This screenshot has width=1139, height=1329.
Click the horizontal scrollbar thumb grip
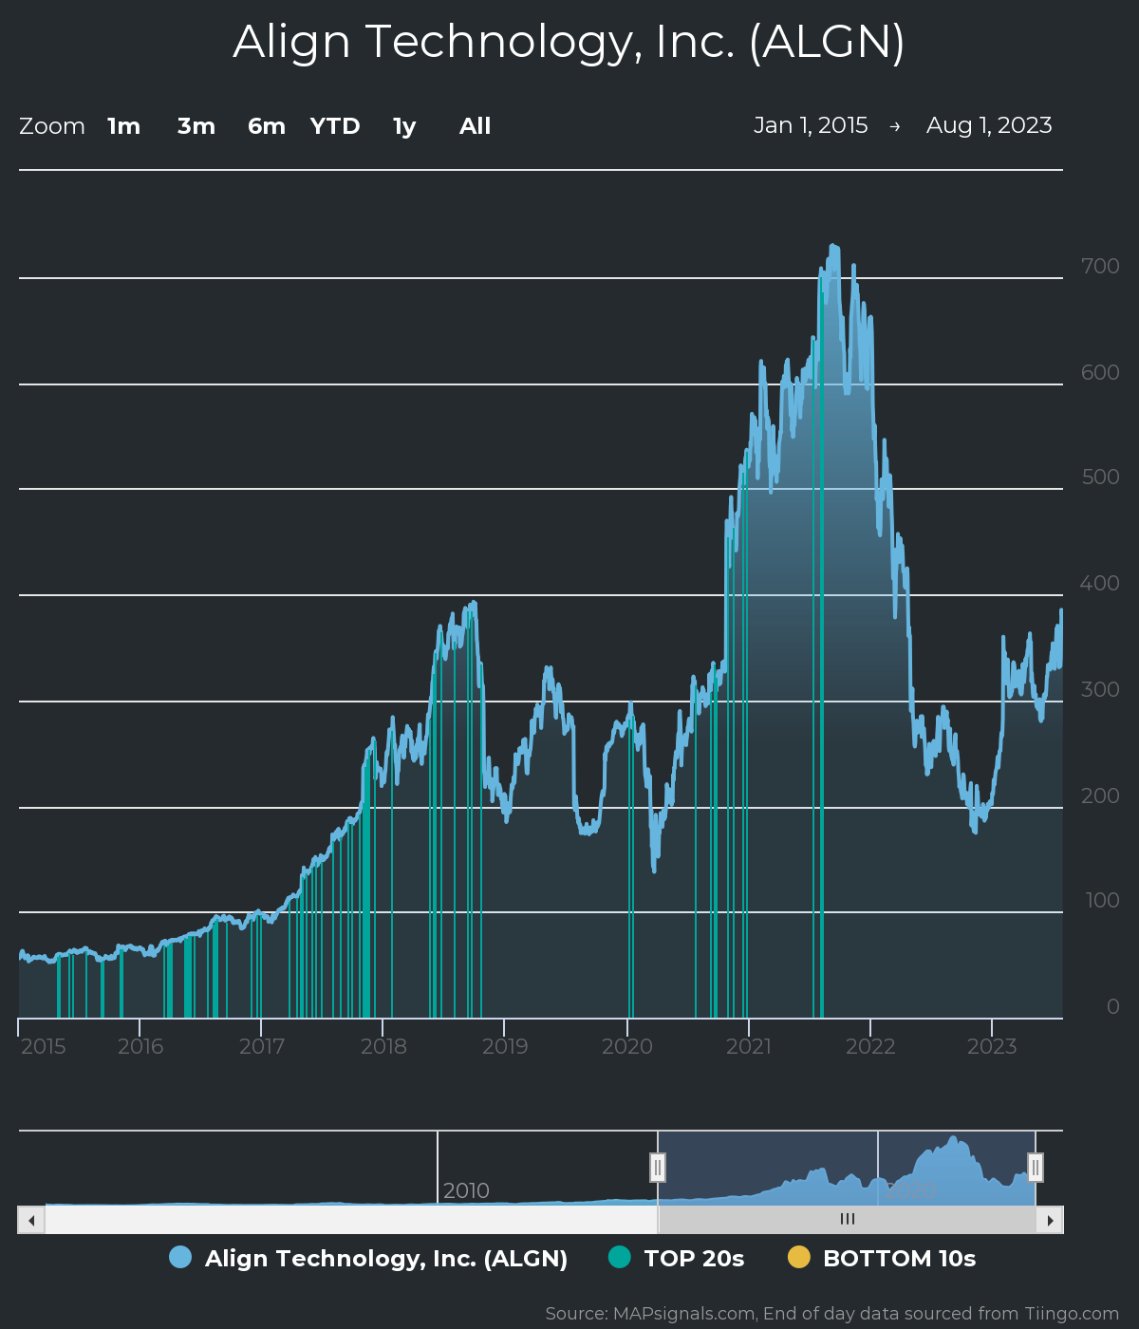click(848, 1220)
